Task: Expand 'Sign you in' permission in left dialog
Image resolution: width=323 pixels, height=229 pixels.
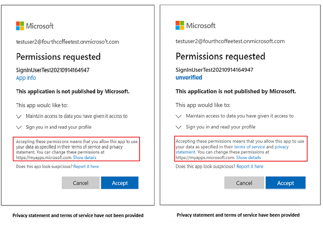Action: (x=19, y=127)
